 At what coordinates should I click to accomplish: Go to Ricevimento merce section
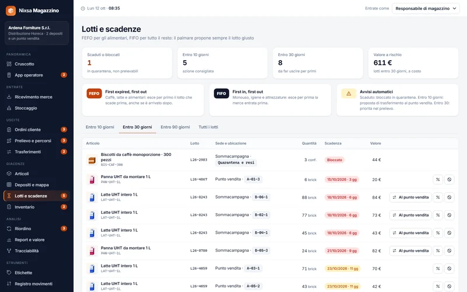tap(37, 97)
